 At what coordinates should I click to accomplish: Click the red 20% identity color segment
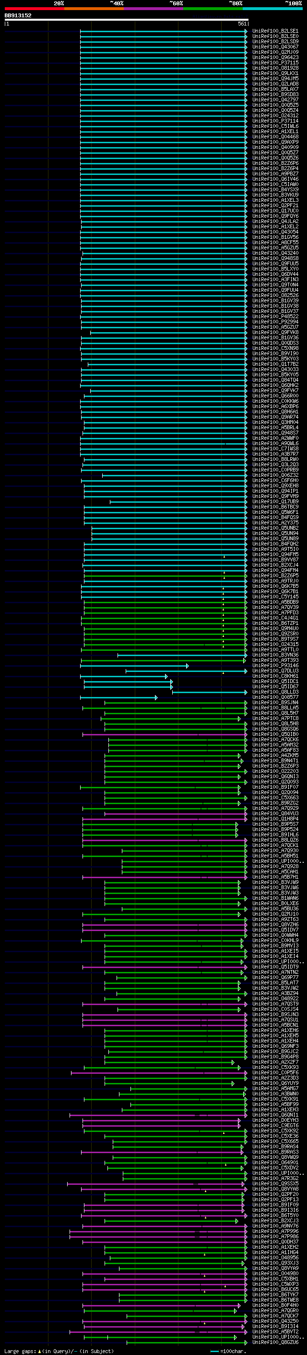pos(34,9)
